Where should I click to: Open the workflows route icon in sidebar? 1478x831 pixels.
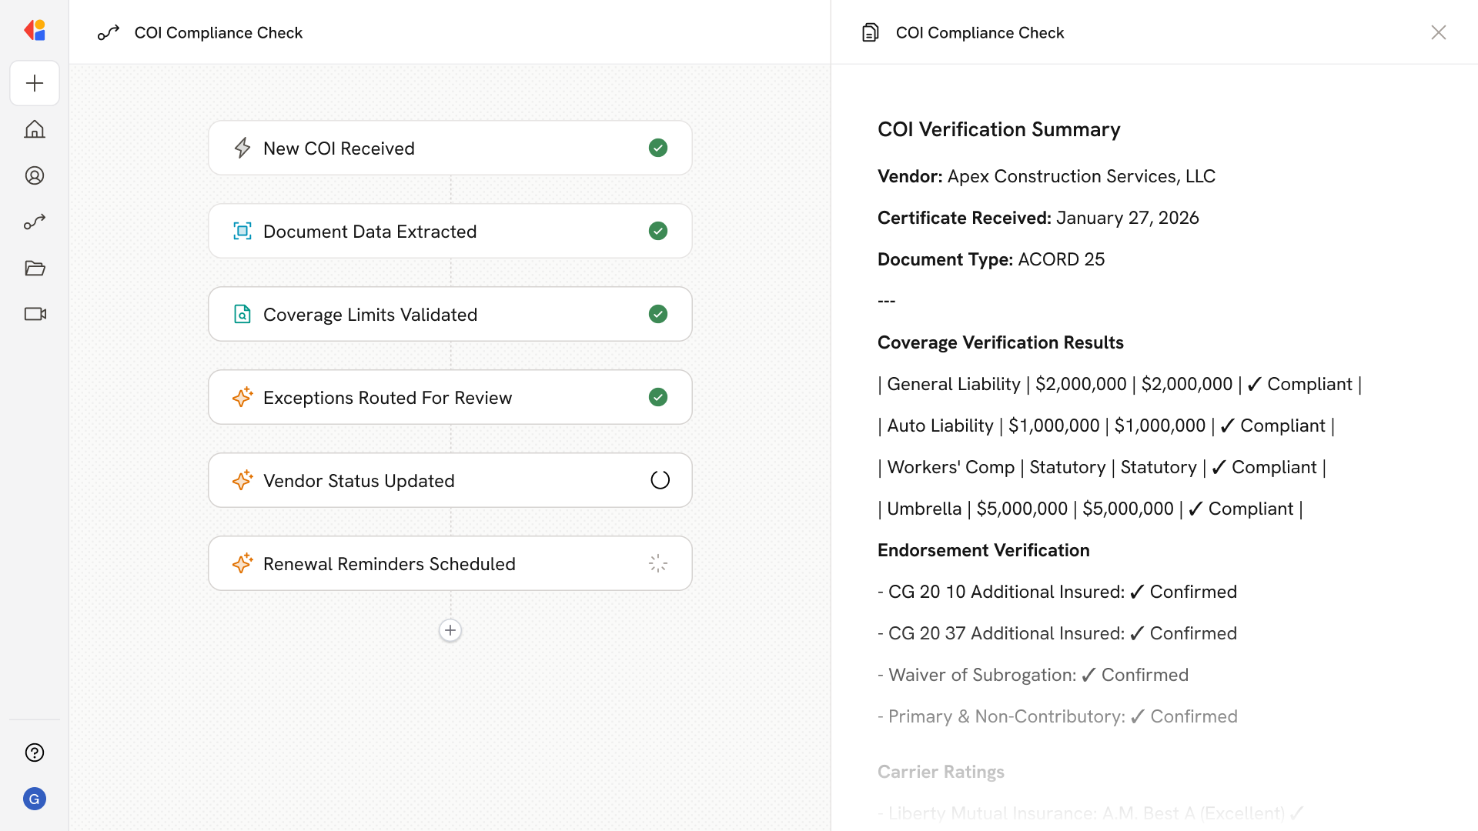click(x=35, y=222)
